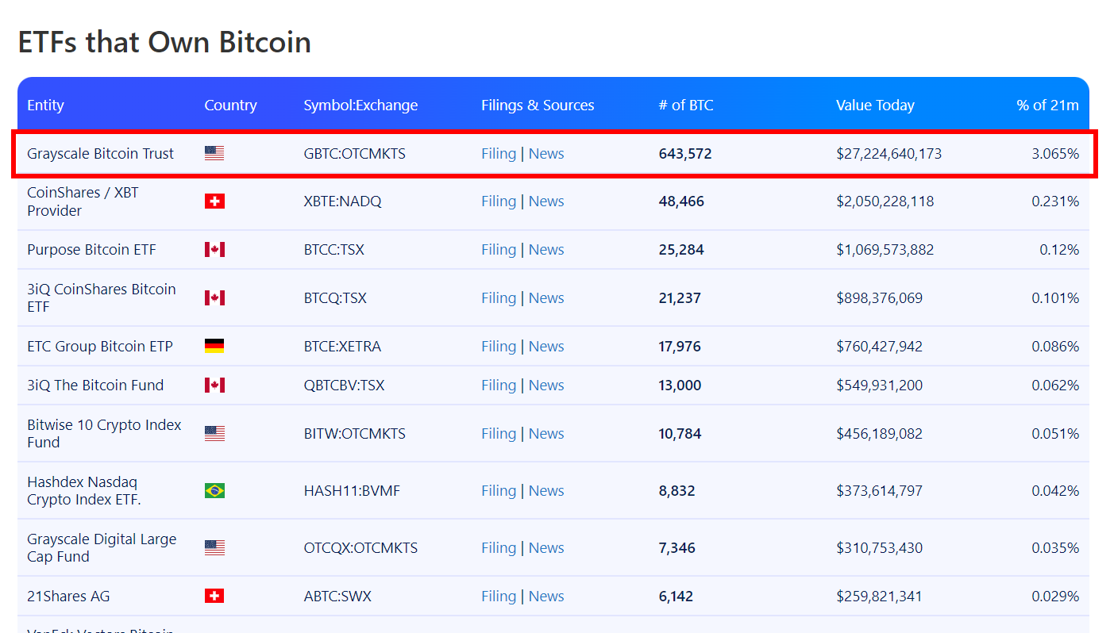Click the Entity column header
1114x633 pixels.
(x=45, y=105)
